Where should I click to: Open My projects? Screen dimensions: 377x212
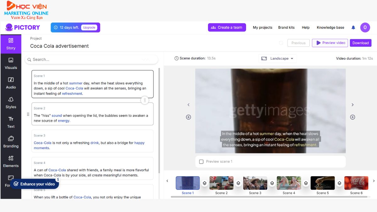pyautogui.click(x=263, y=27)
